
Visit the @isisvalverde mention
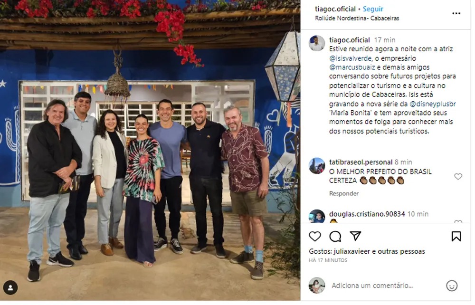click(x=350, y=58)
